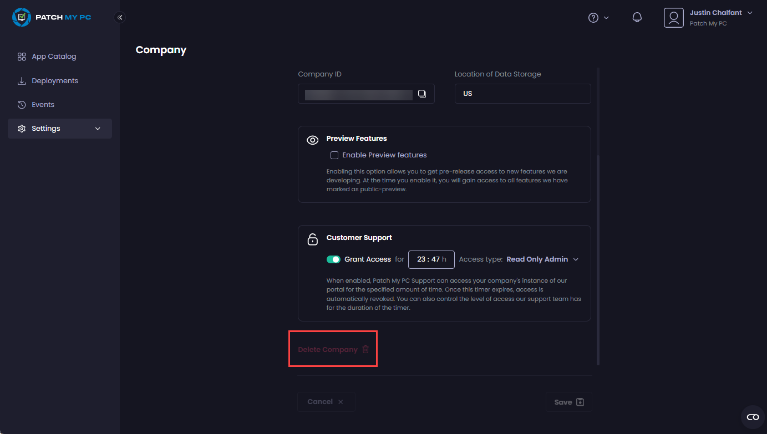Image resolution: width=767 pixels, height=434 pixels.
Task: Collapse the sidebar with the double-chevron button
Action: click(120, 17)
